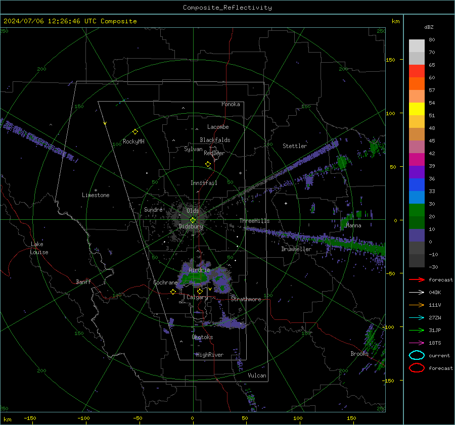Select the bright green 20–30 dBZ swatch
This screenshot has height=425, width=455.
417,210
